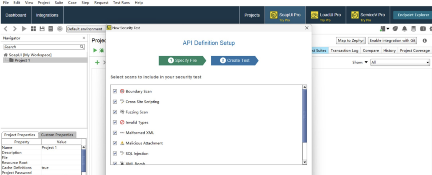The width and height of the screenshot is (432, 175).
Task: Click the stacked rows list toolbar icon
Action: (x=51, y=29)
